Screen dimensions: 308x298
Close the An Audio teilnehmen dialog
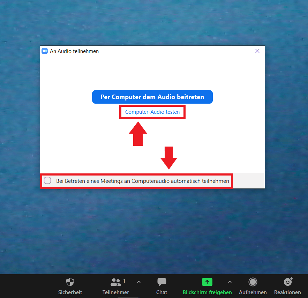click(257, 51)
